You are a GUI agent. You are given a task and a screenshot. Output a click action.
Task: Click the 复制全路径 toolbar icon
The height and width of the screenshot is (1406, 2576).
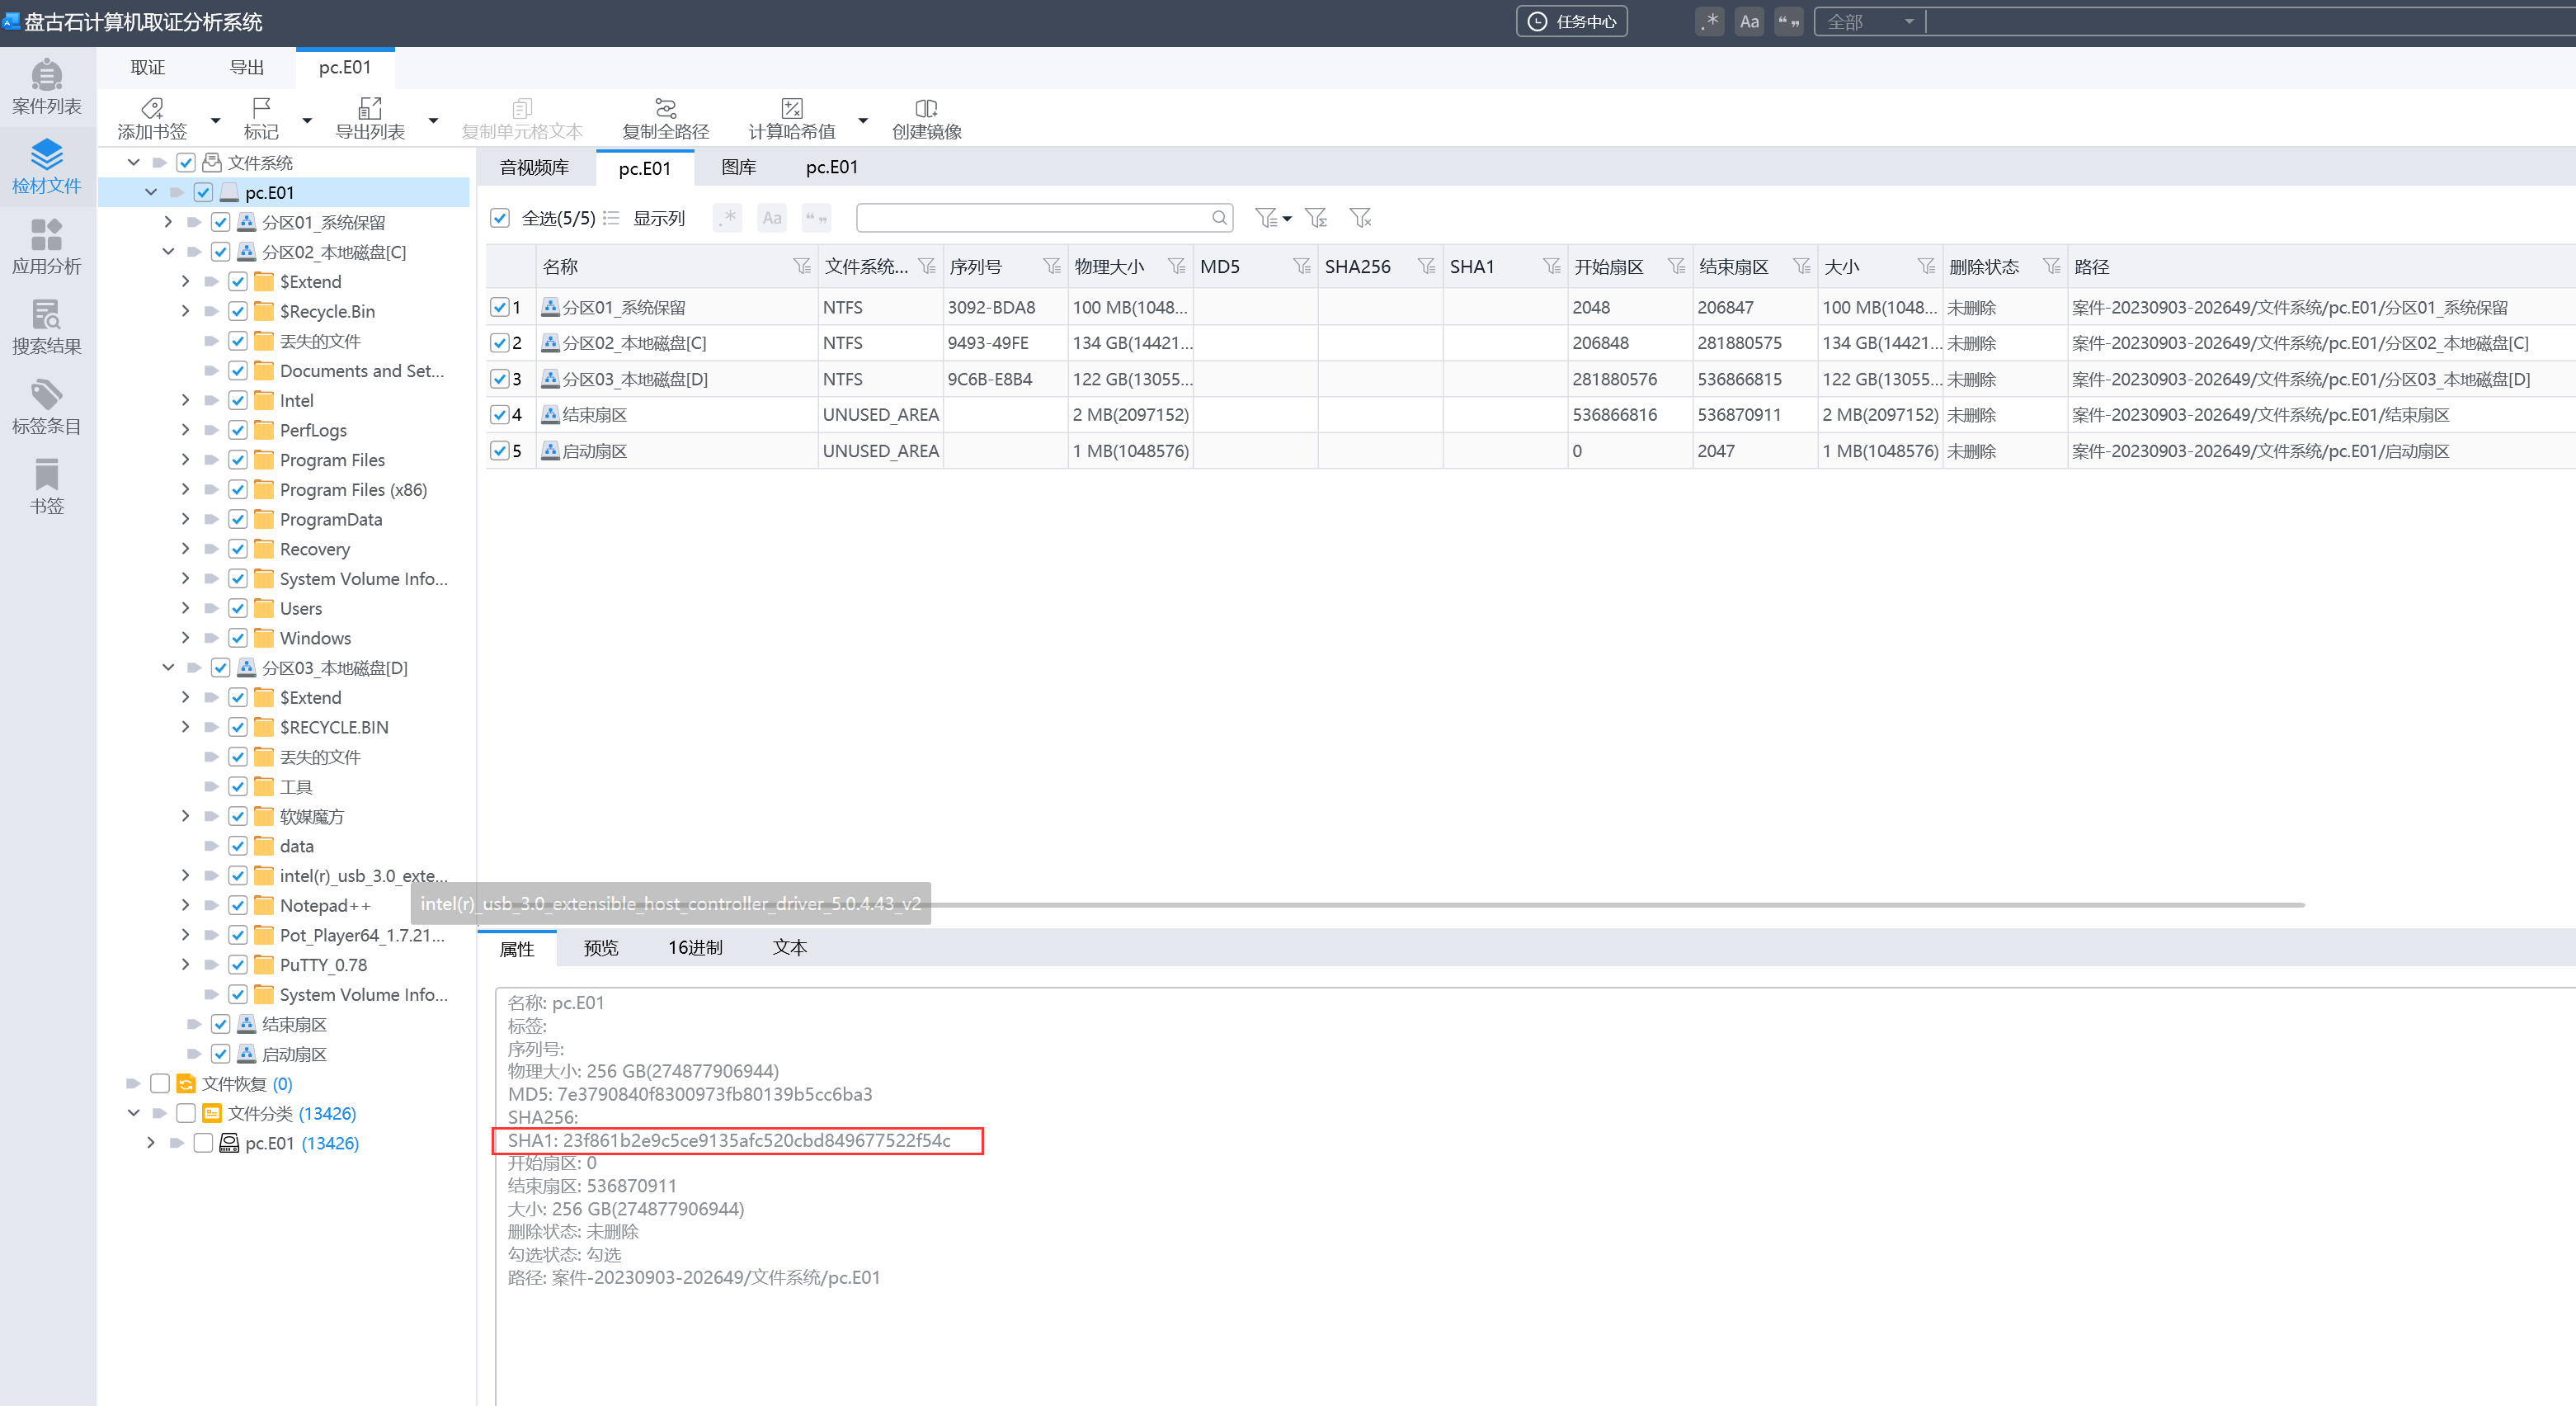click(x=665, y=108)
